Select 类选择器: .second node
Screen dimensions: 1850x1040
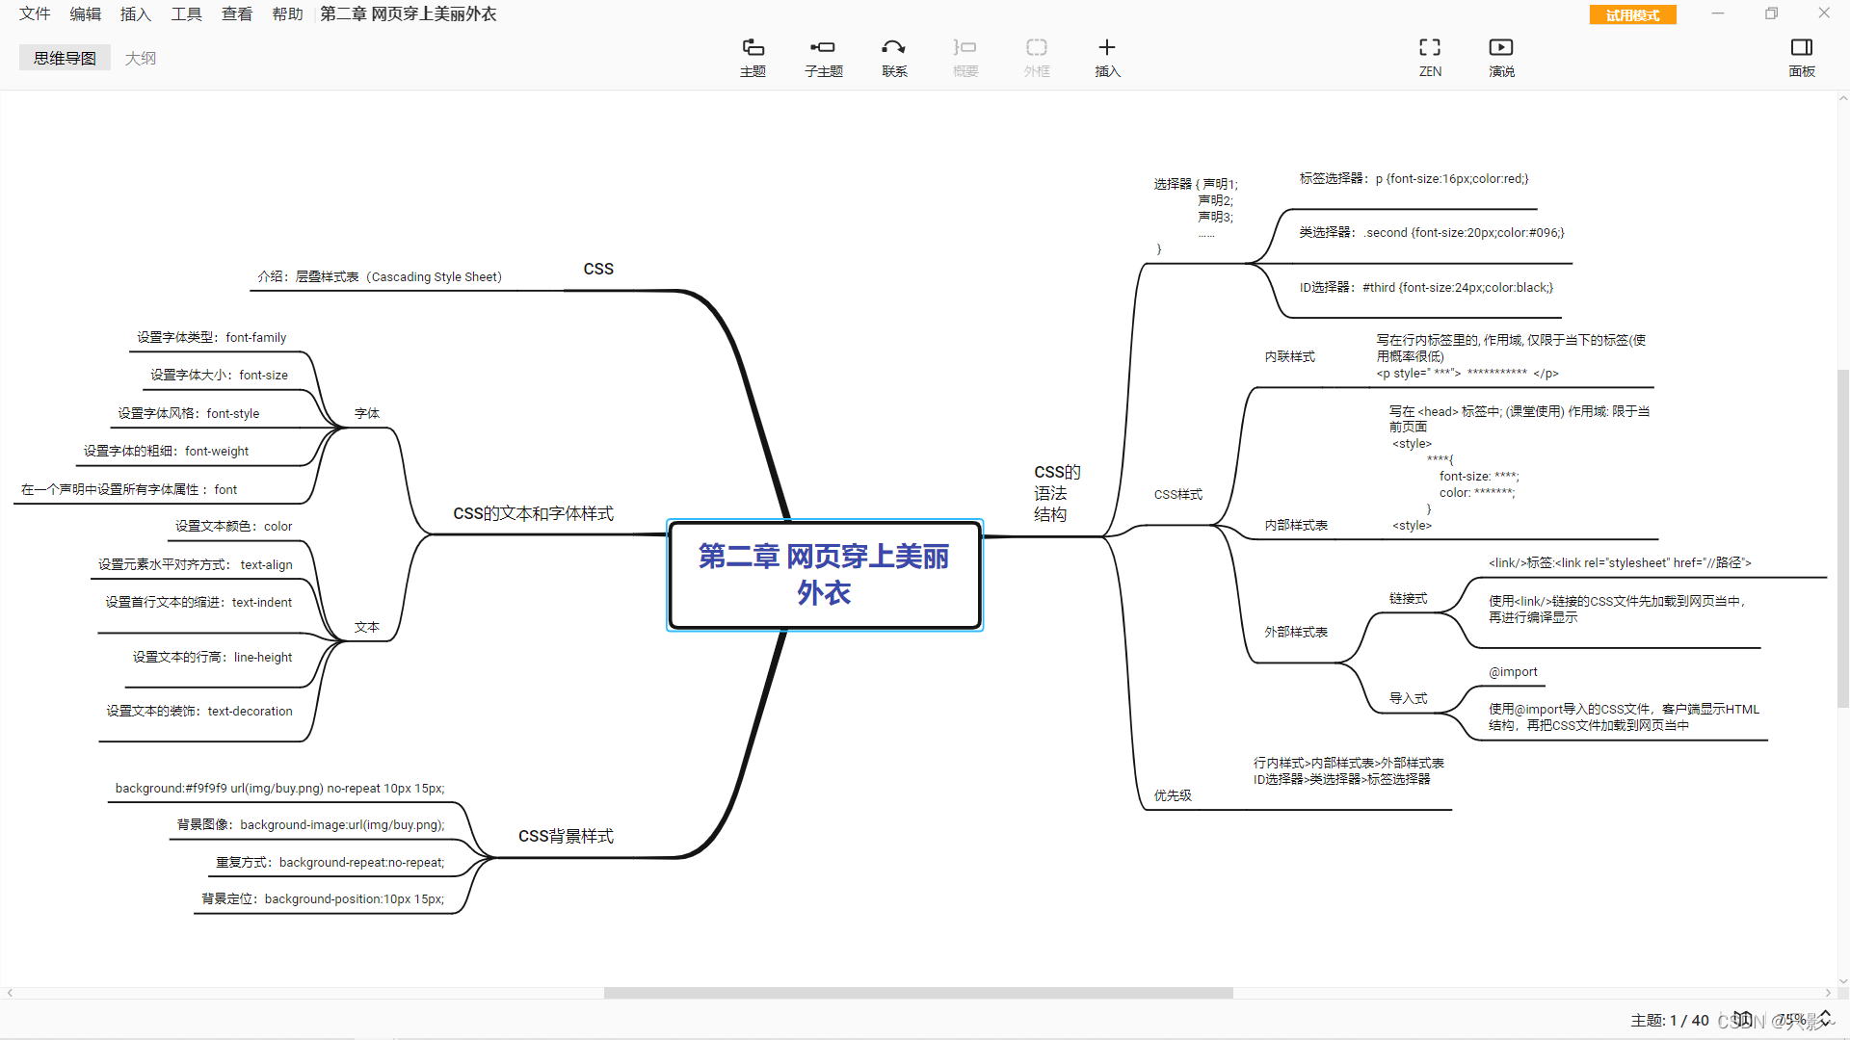click(1432, 232)
